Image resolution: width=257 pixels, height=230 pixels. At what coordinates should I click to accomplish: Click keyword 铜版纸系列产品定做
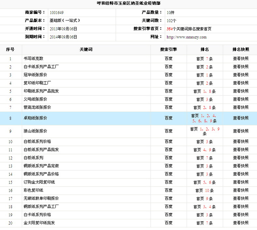point(41,166)
